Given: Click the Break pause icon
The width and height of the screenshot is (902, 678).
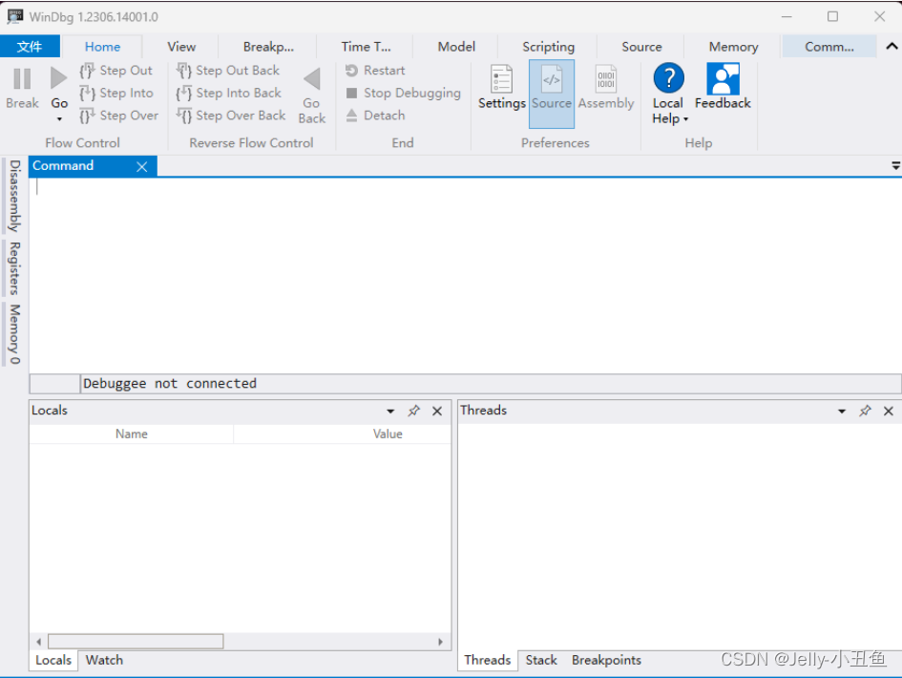Looking at the screenshot, I should (22, 79).
